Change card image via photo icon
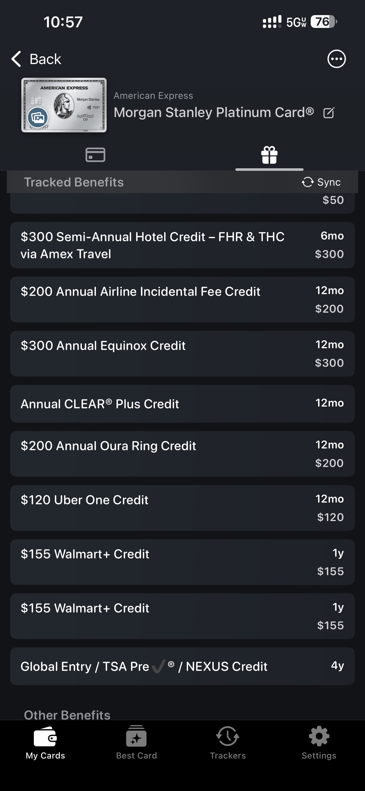 tap(38, 117)
